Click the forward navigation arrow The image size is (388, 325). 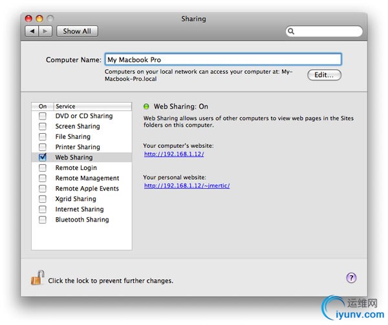click(x=45, y=31)
